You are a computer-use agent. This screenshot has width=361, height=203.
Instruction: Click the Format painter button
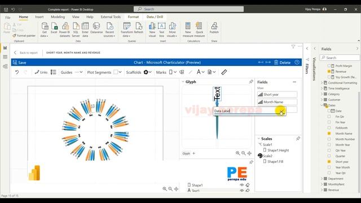tap(24, 36)
